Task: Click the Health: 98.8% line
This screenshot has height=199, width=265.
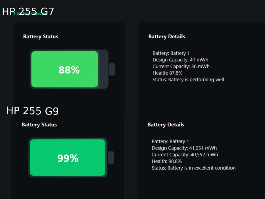Action: click(167, 161)
